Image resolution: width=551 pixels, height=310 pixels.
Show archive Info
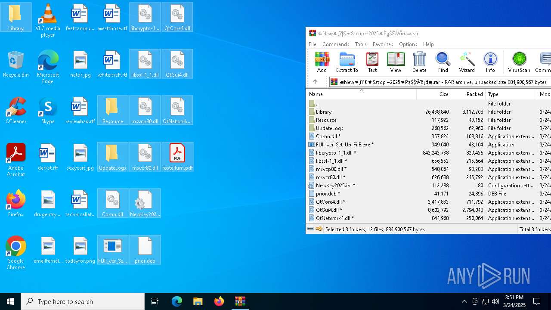(490, 62)
